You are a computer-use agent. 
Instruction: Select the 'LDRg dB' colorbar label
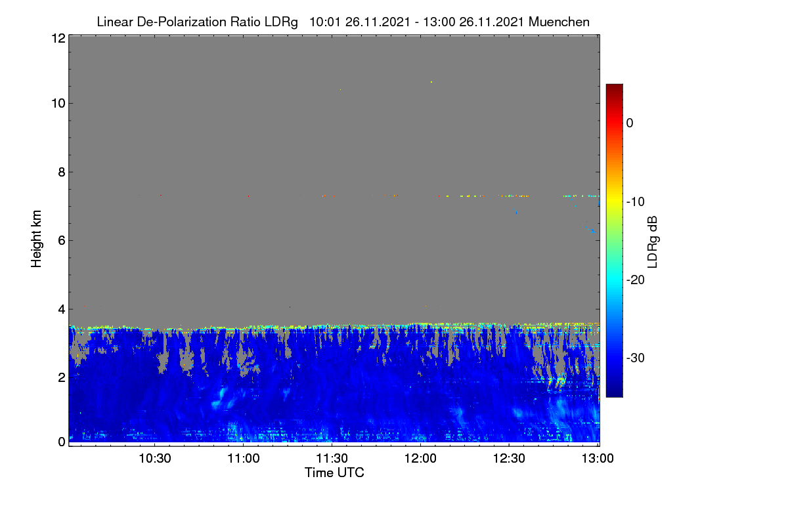click(x=653, y=240)
